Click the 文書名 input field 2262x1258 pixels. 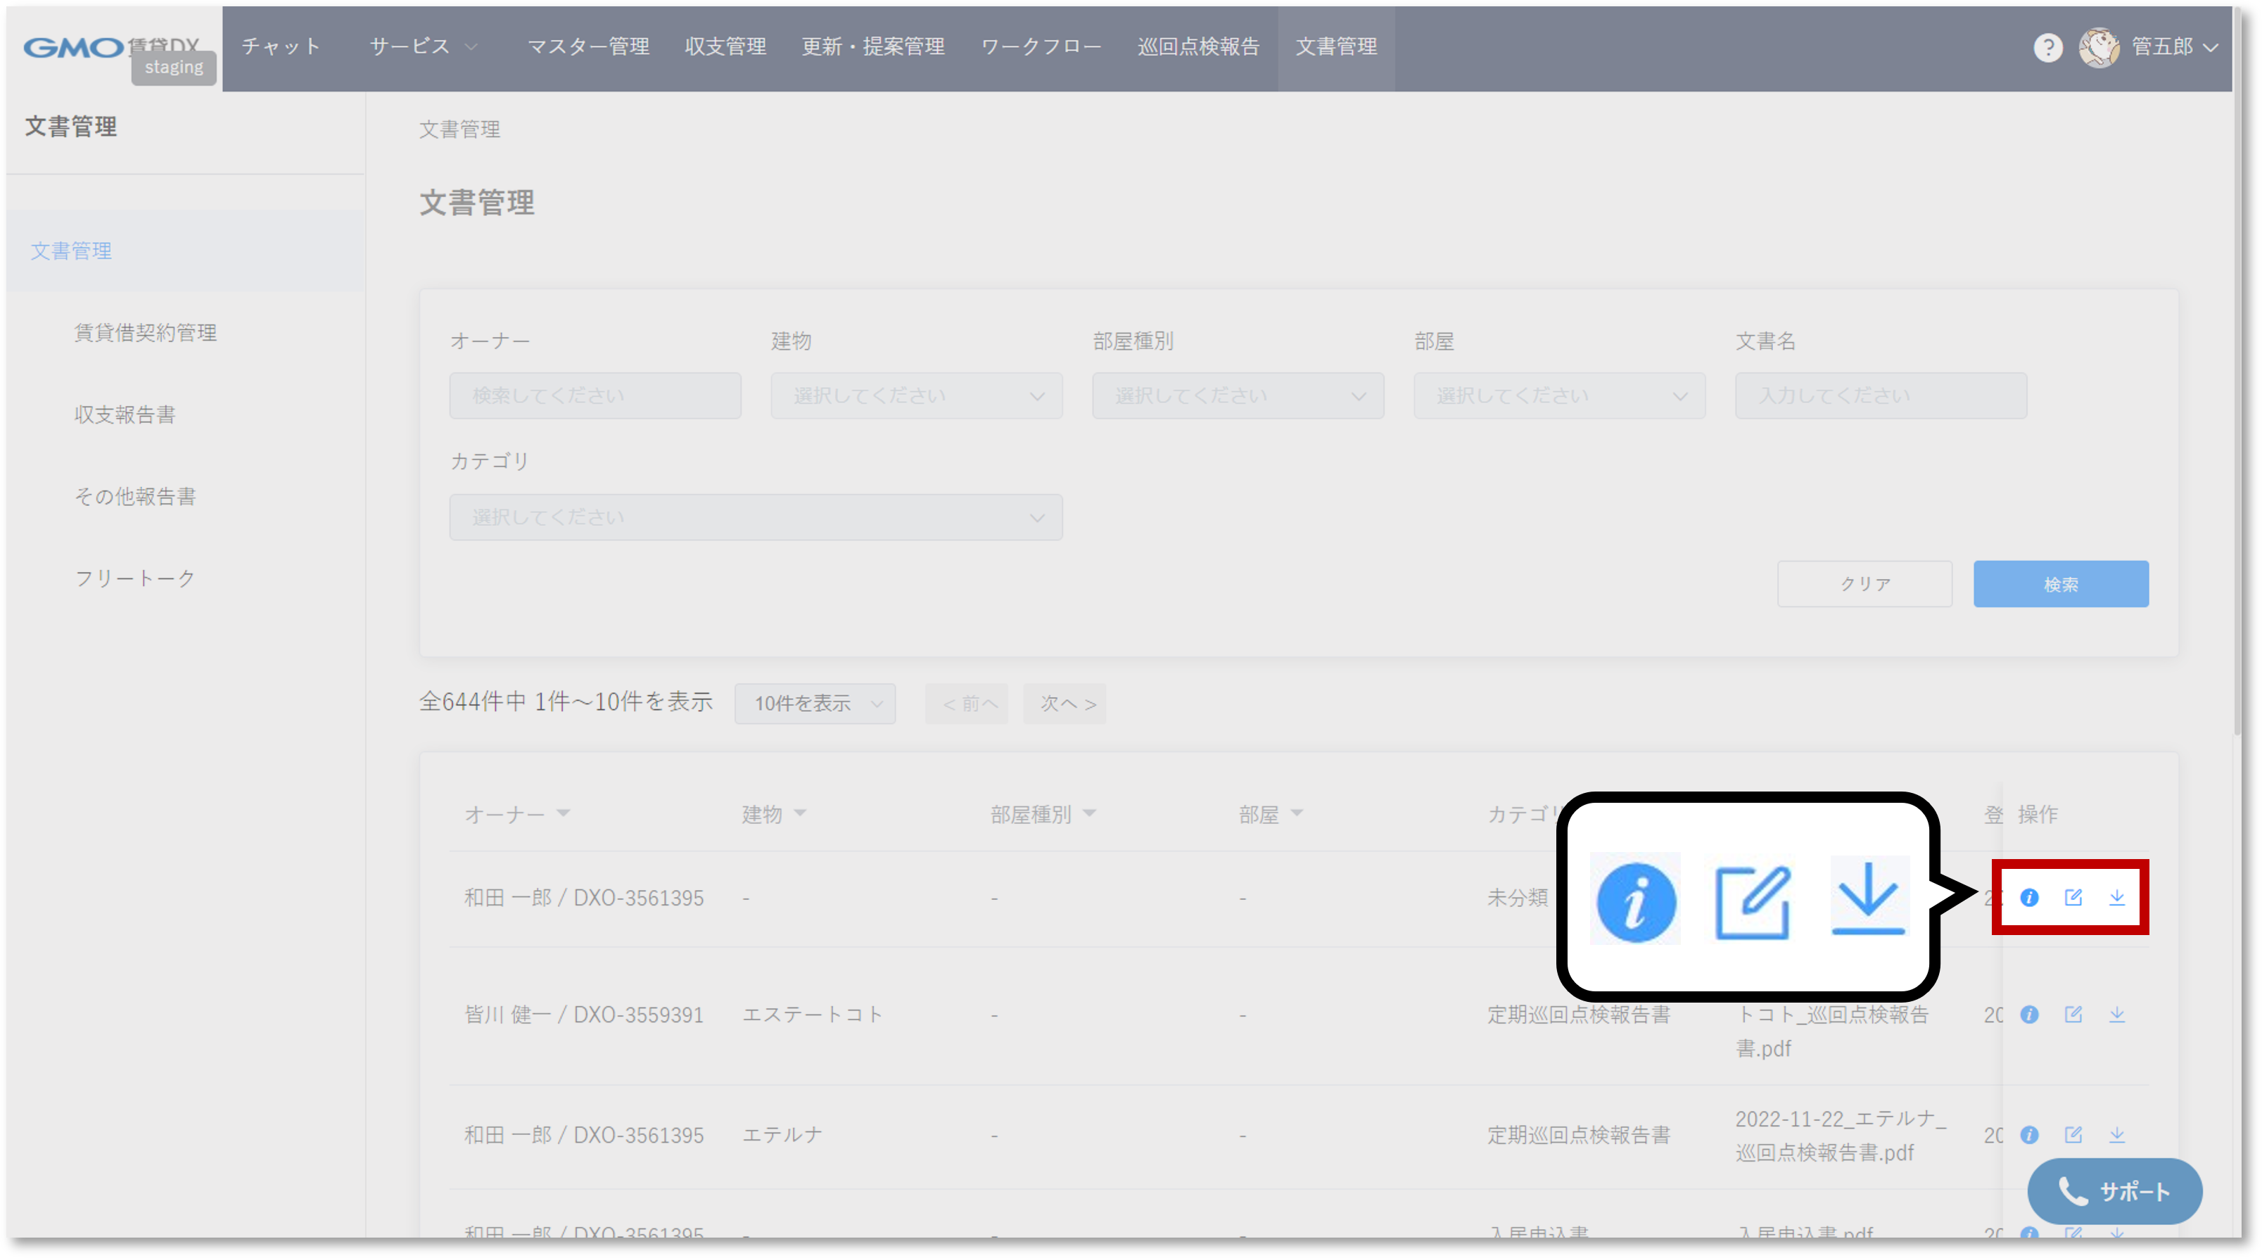point(1880,396)
